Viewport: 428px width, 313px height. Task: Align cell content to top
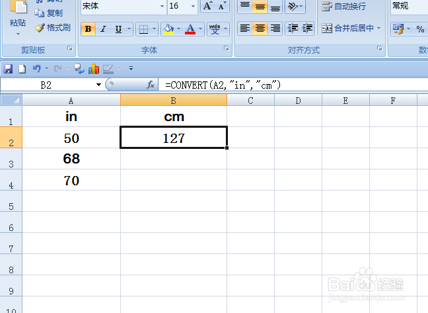(x=245, y=6)
